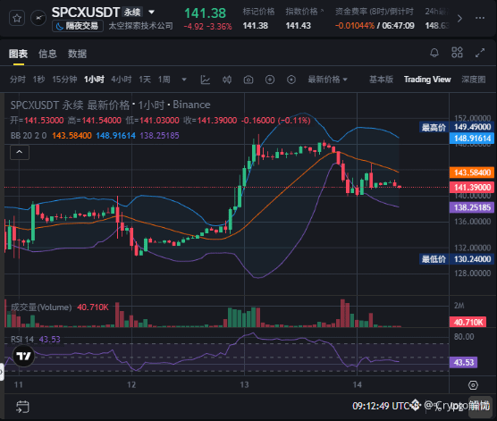Switch to Trading View chart

click(x=427, y=80)
